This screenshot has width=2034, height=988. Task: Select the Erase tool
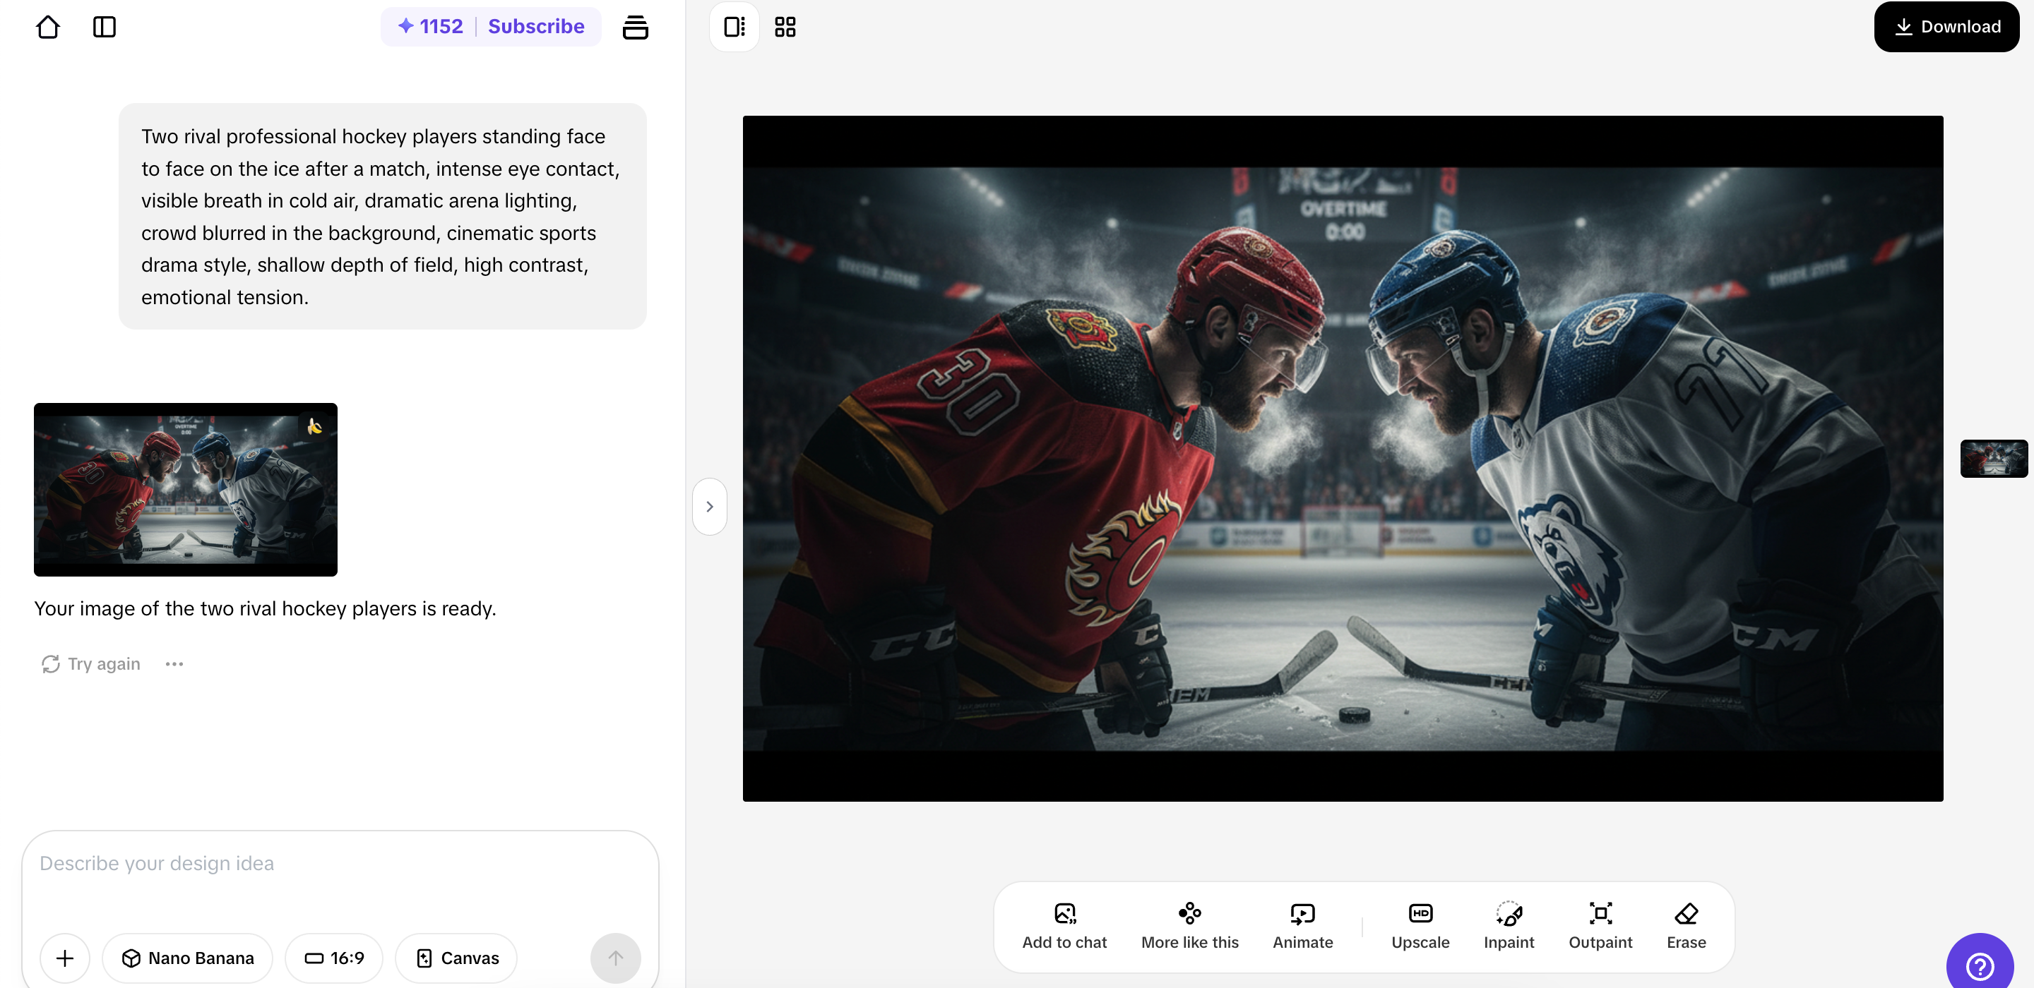click(x=1686, y=926)
